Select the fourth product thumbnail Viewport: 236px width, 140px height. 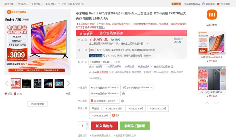(48, 83)
